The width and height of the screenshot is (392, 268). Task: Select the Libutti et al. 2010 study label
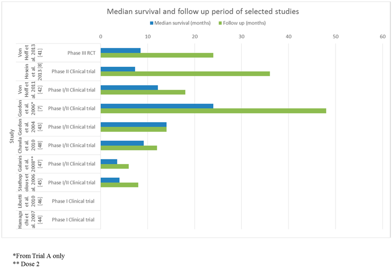tap(26, 201)
